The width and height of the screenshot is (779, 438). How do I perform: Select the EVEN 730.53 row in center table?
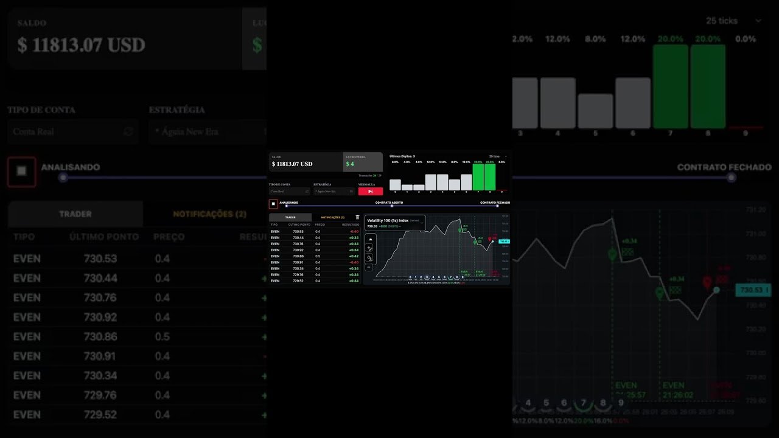click(x=315, y=232)
